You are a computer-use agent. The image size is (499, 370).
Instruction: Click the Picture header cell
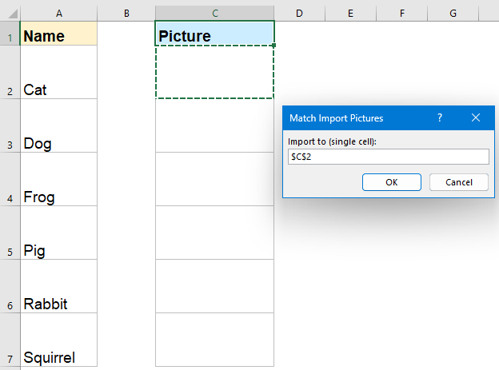(214, 35)
